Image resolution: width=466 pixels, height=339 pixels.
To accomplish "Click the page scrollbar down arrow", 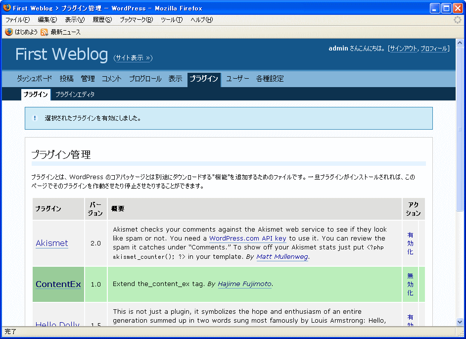I will (460, 322).
